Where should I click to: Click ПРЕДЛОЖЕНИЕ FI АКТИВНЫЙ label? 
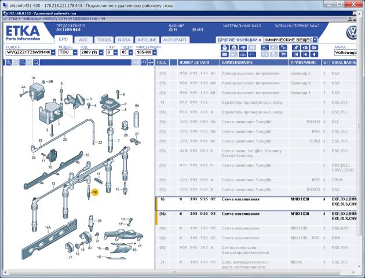(x=71, y=28)
